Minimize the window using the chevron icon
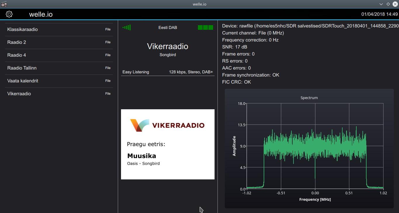Screen dimensions: 399x213 [381, 4]
